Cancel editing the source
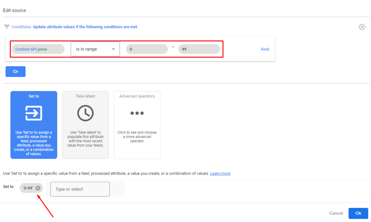The height and width of the screenshot is (222, 371). coord(336,213)
